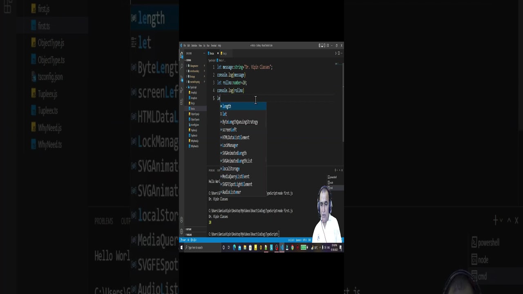Pick 'localStorage' suggestion
523x294 pixels.
click(243, 169)
